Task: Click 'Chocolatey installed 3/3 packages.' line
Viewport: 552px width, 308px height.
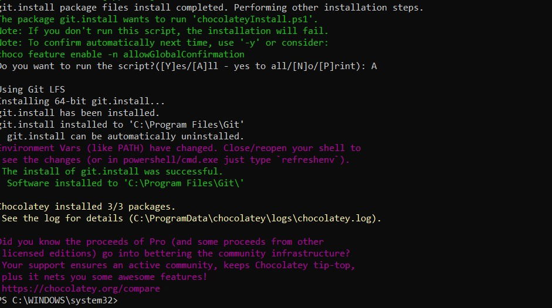Action: (87, 206)
